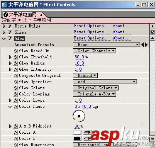The height and width of the screenshot is (148, 156).
Task: Click Glow Dimensions stopwatch icon
Action: [x=15, y=145]
